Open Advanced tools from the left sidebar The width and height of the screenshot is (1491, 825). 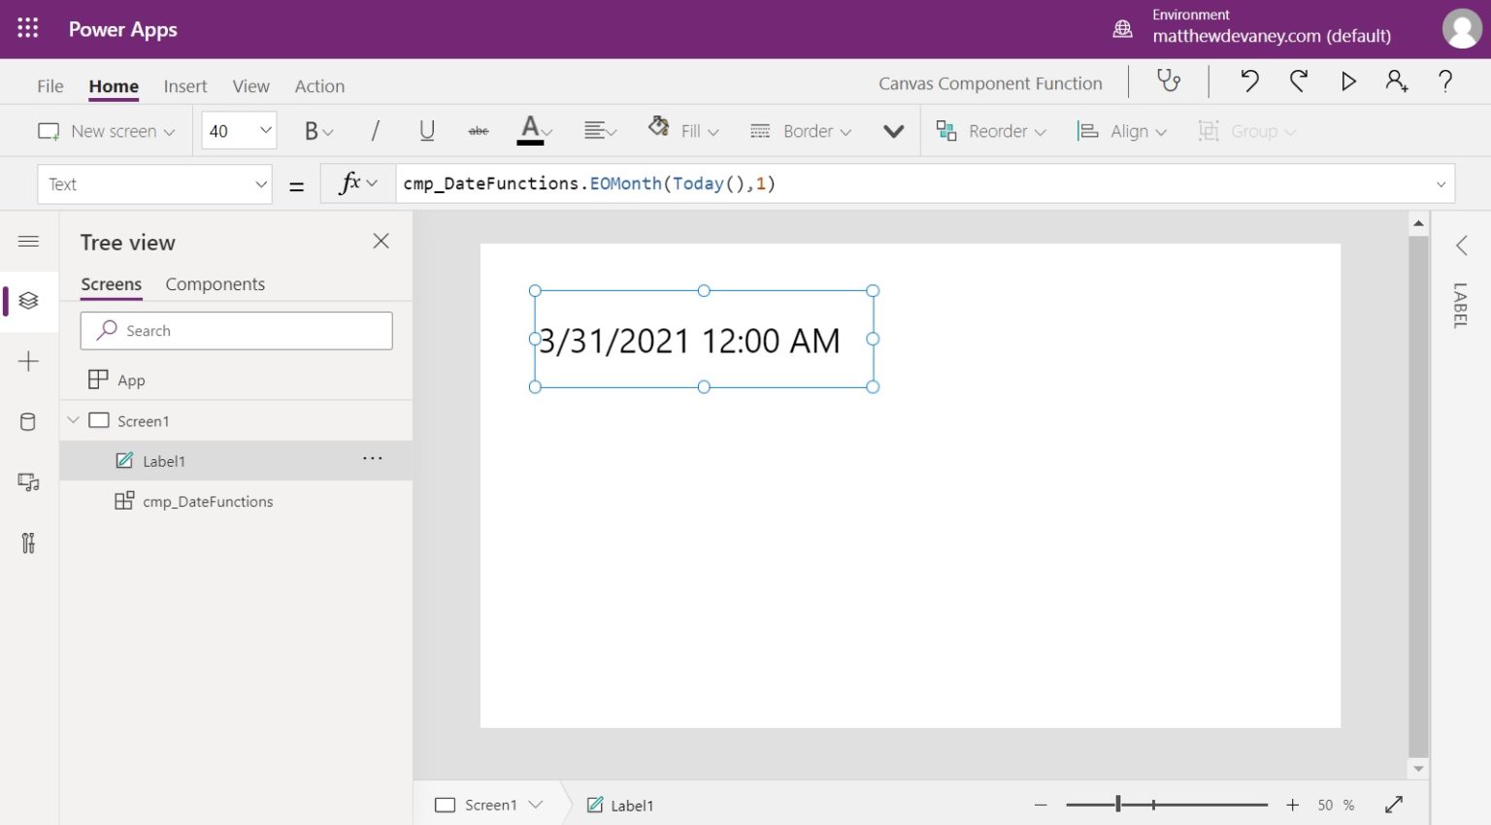pos(28,544)
